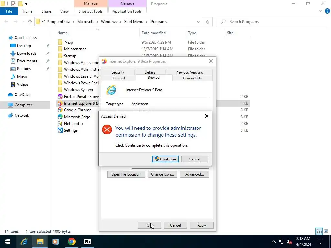Sort files by the Name column
This screenshot has height=248, width=331.
click(62, 33)
